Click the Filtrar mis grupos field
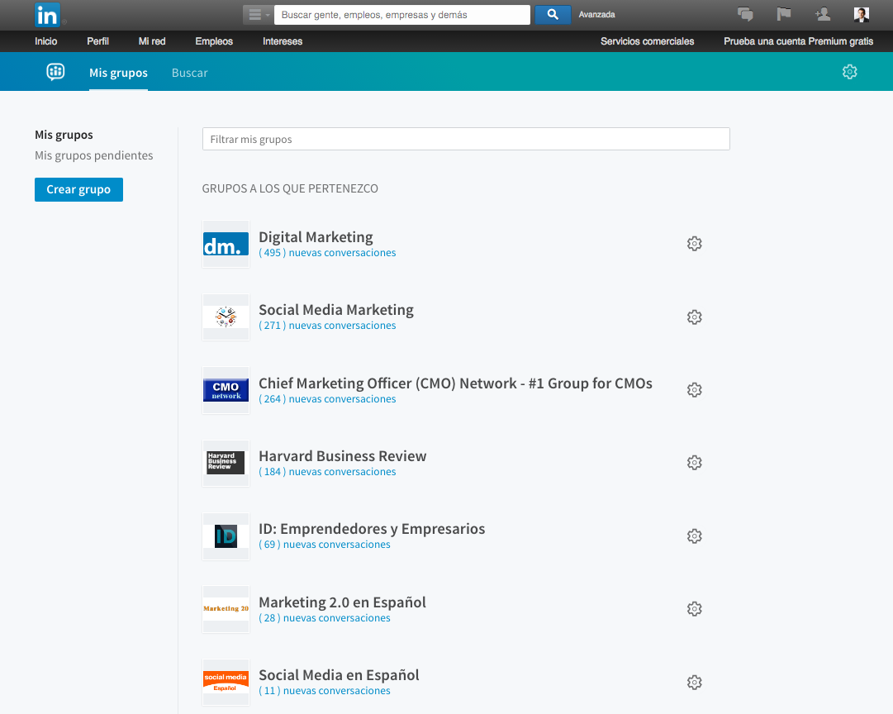The image size is (893, 714). (x=466, y=139)
